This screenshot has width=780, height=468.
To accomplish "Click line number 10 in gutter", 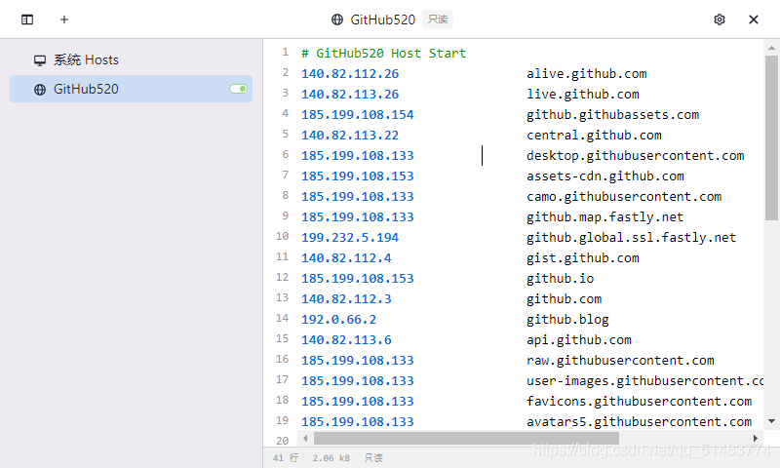I will (282, 236).
